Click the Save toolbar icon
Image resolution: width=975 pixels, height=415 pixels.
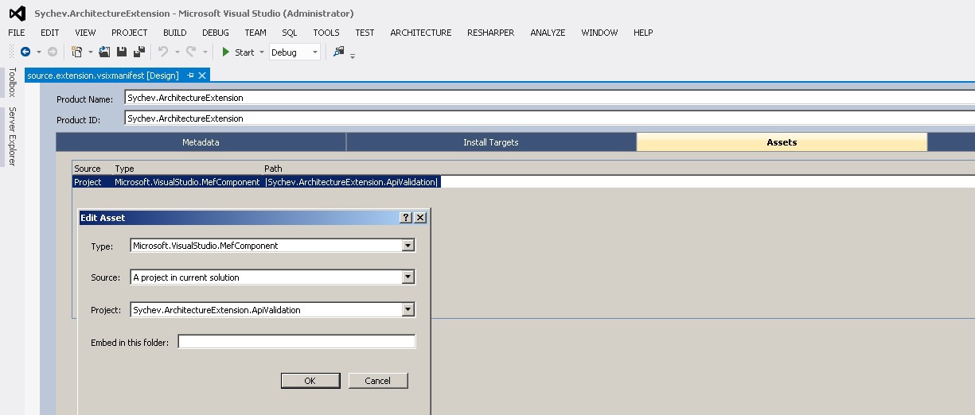122,52
